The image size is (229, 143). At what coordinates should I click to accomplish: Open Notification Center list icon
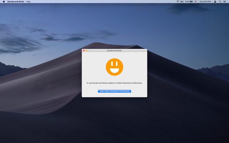point(224,2)
